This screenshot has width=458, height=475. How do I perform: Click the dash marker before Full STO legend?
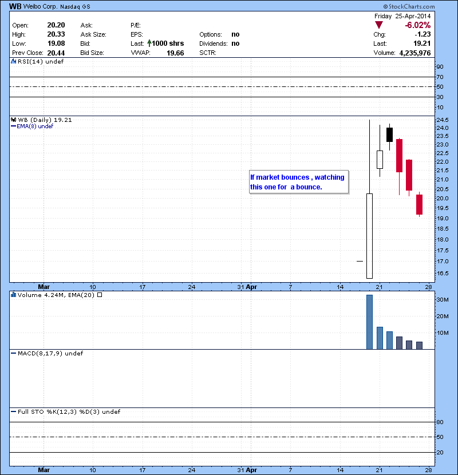(13, 411)
